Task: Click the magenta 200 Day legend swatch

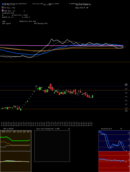Action: (3, 10)
